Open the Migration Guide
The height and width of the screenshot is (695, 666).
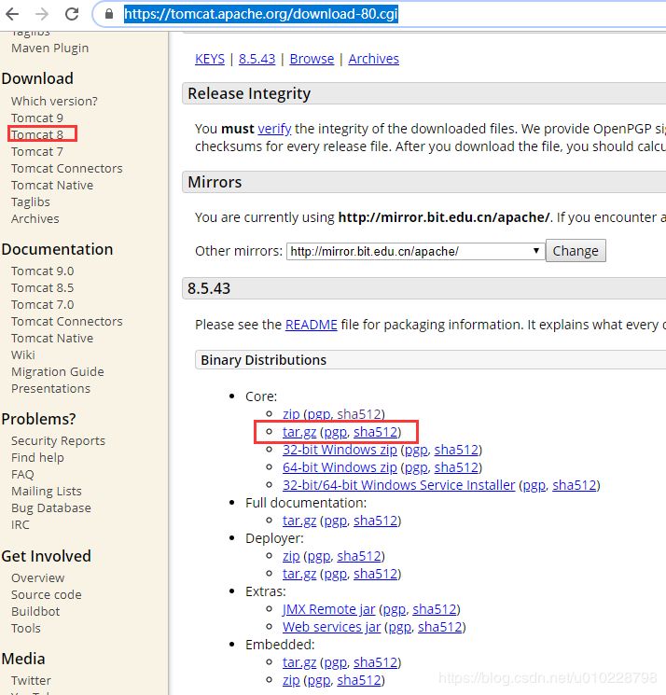[x=58, y=372]
